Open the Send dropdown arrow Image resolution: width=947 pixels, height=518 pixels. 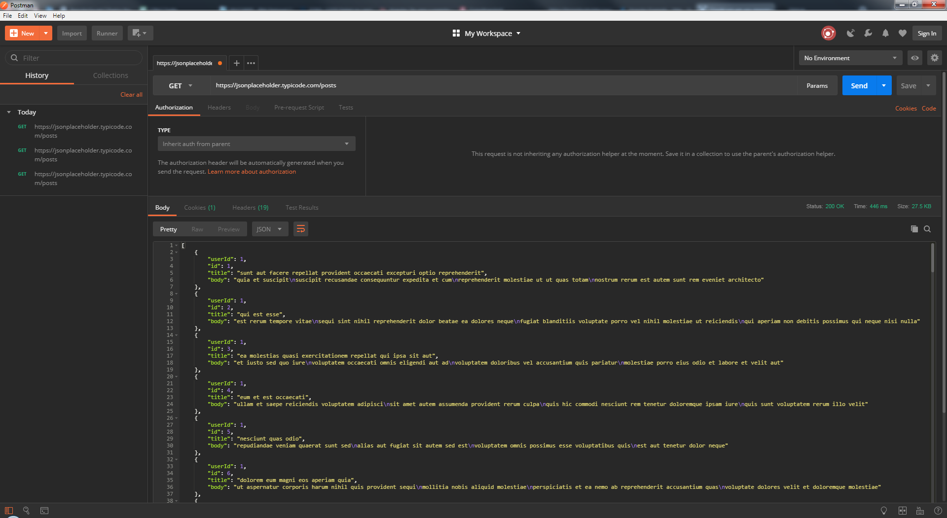tap(884, 85)
